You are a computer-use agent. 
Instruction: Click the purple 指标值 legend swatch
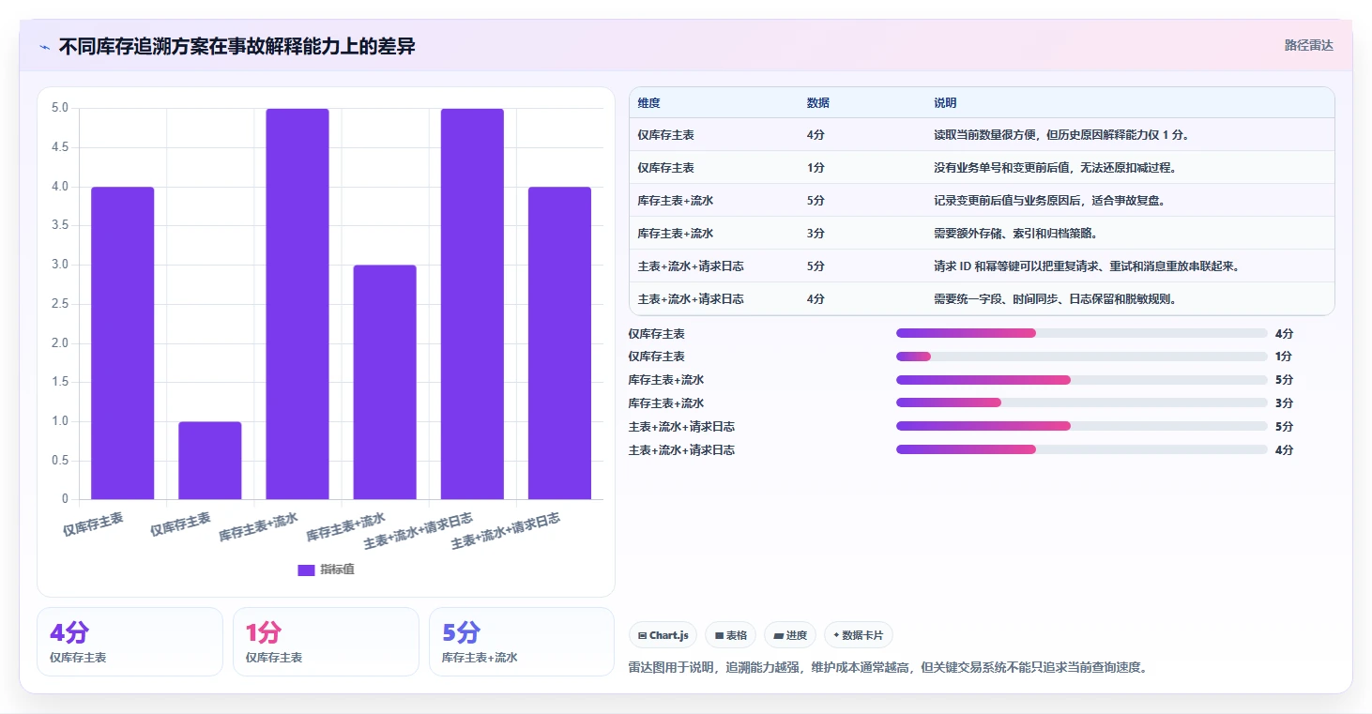click(x=306, y=570)
